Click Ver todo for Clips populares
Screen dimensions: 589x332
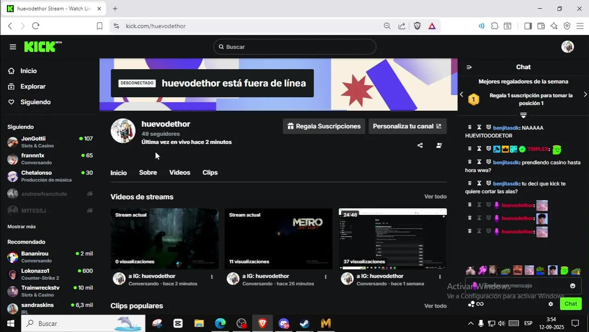pyautogui.click(x=435, y=306)
